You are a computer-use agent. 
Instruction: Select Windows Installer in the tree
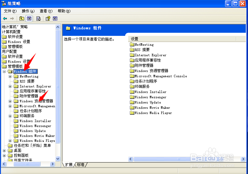(35, 121)
